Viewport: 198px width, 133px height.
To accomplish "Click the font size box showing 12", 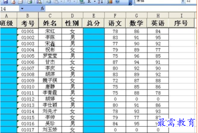I will click(x=191, y=2).
